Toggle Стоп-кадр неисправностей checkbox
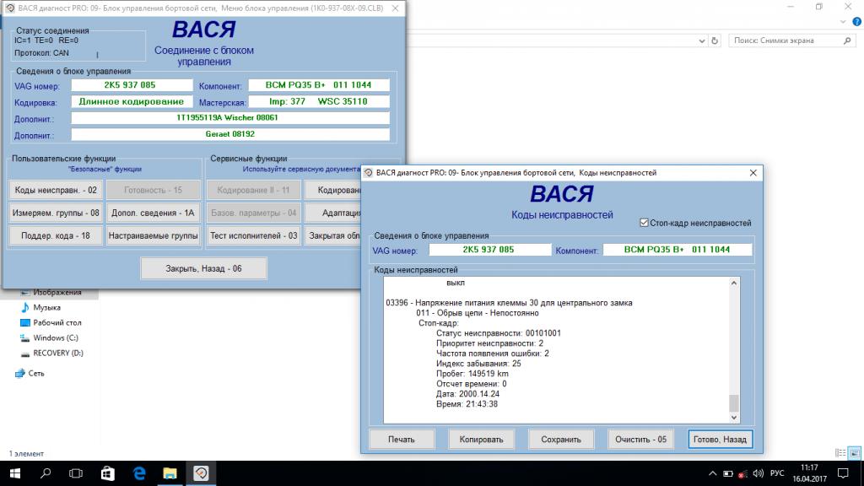 point(644,223)
